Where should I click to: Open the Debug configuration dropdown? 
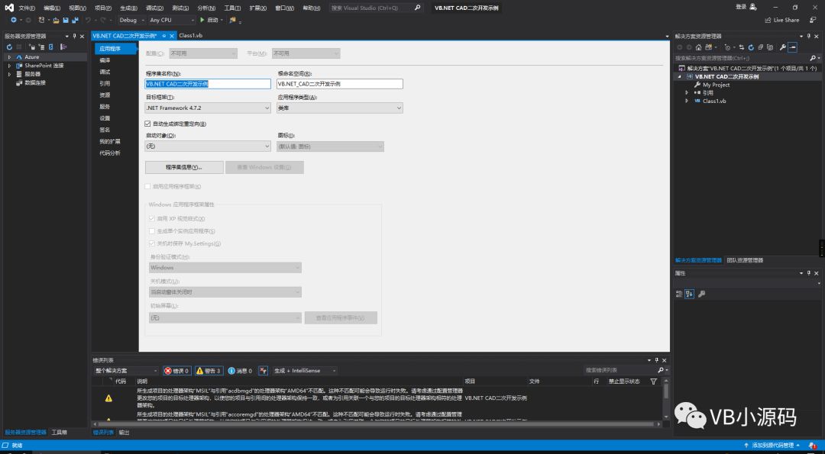click(x=131, y=20)
